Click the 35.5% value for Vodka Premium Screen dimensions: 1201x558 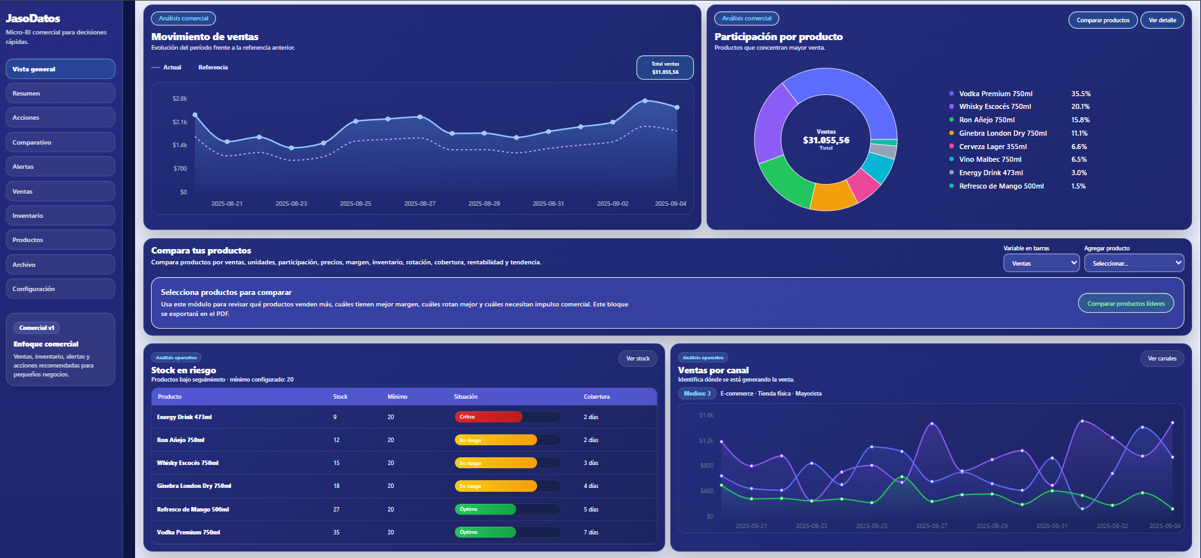tap(1081, 94)
